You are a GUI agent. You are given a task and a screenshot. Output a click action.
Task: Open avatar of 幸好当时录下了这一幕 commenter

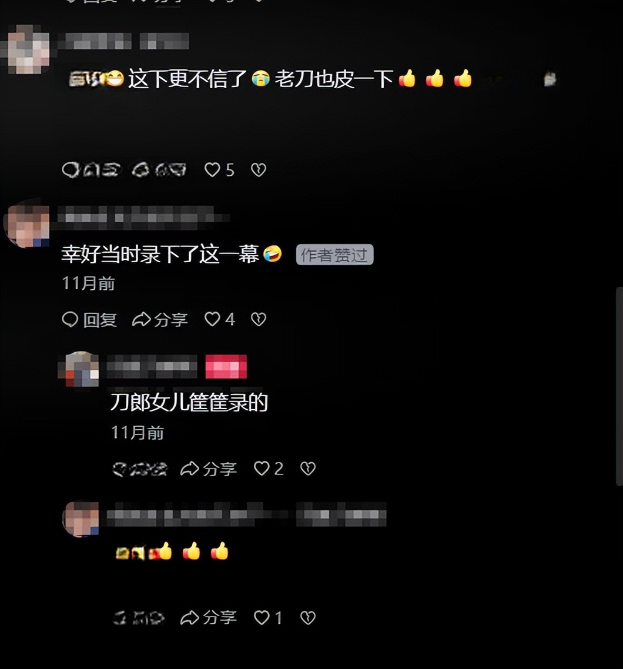(x=28, y=226)
